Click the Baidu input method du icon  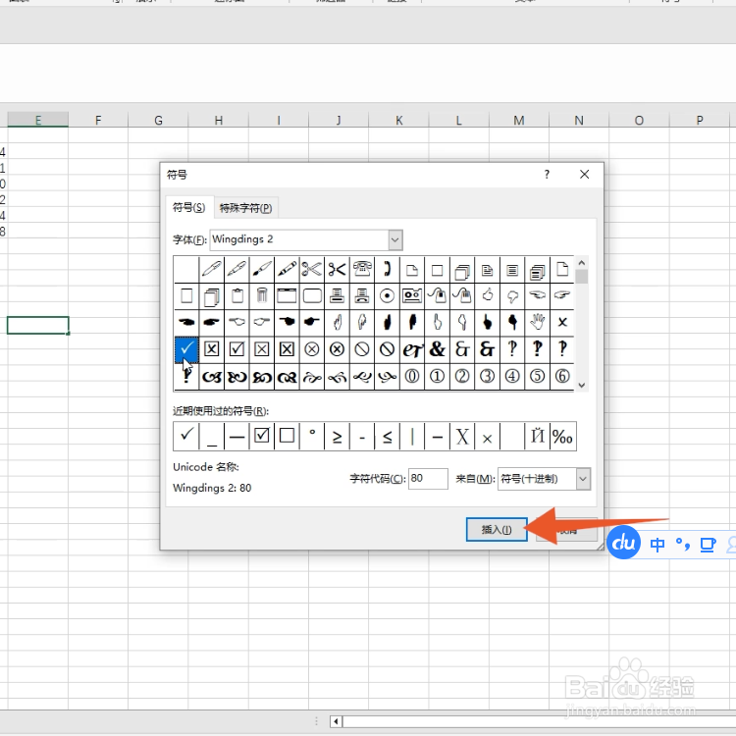(x=624, y=543)
